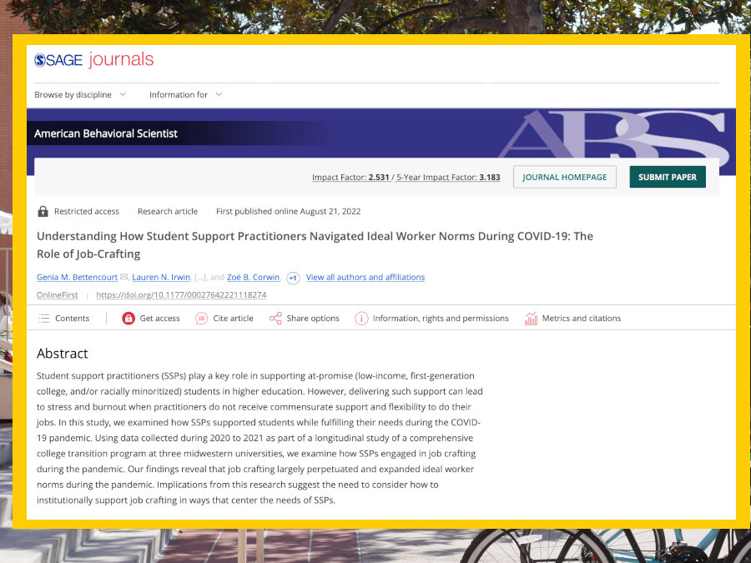Screen dimensions: 751x563
Task: Click the ABS banner logo
Action: [x=614, y=134]
